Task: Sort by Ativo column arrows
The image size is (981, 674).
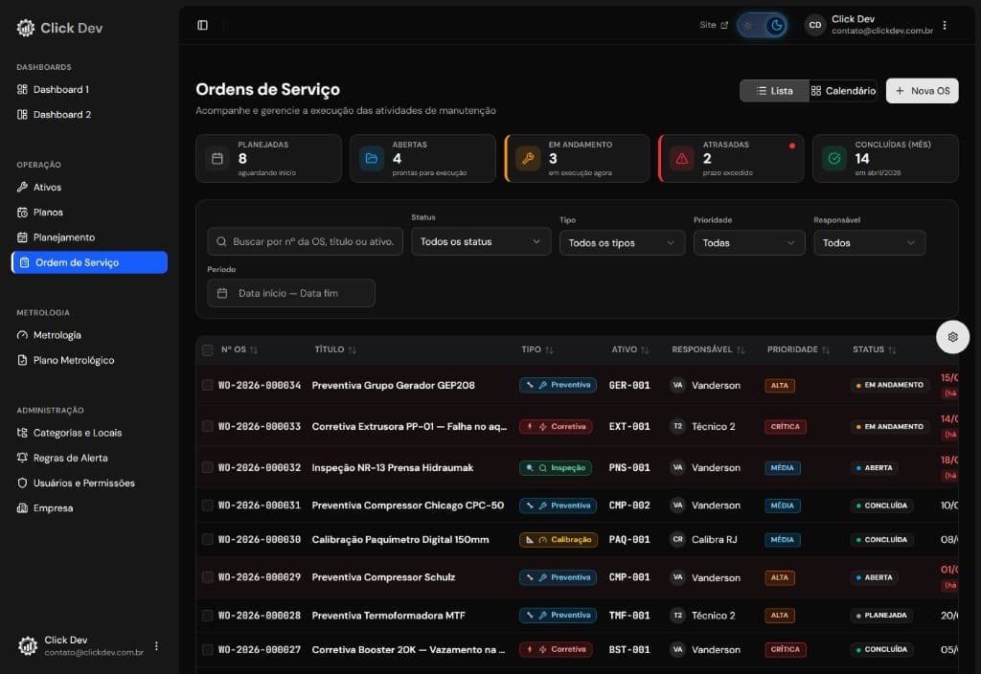Action: (x=645, y=350)
